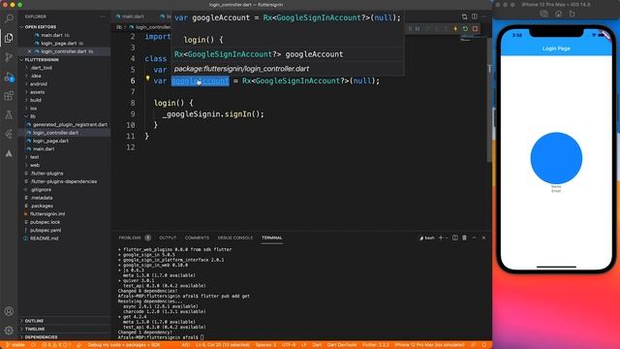Viewport: 620px width, 349px height.
Task: Open the Accounts menu in activity bar
Action: (x=9, y=311)
